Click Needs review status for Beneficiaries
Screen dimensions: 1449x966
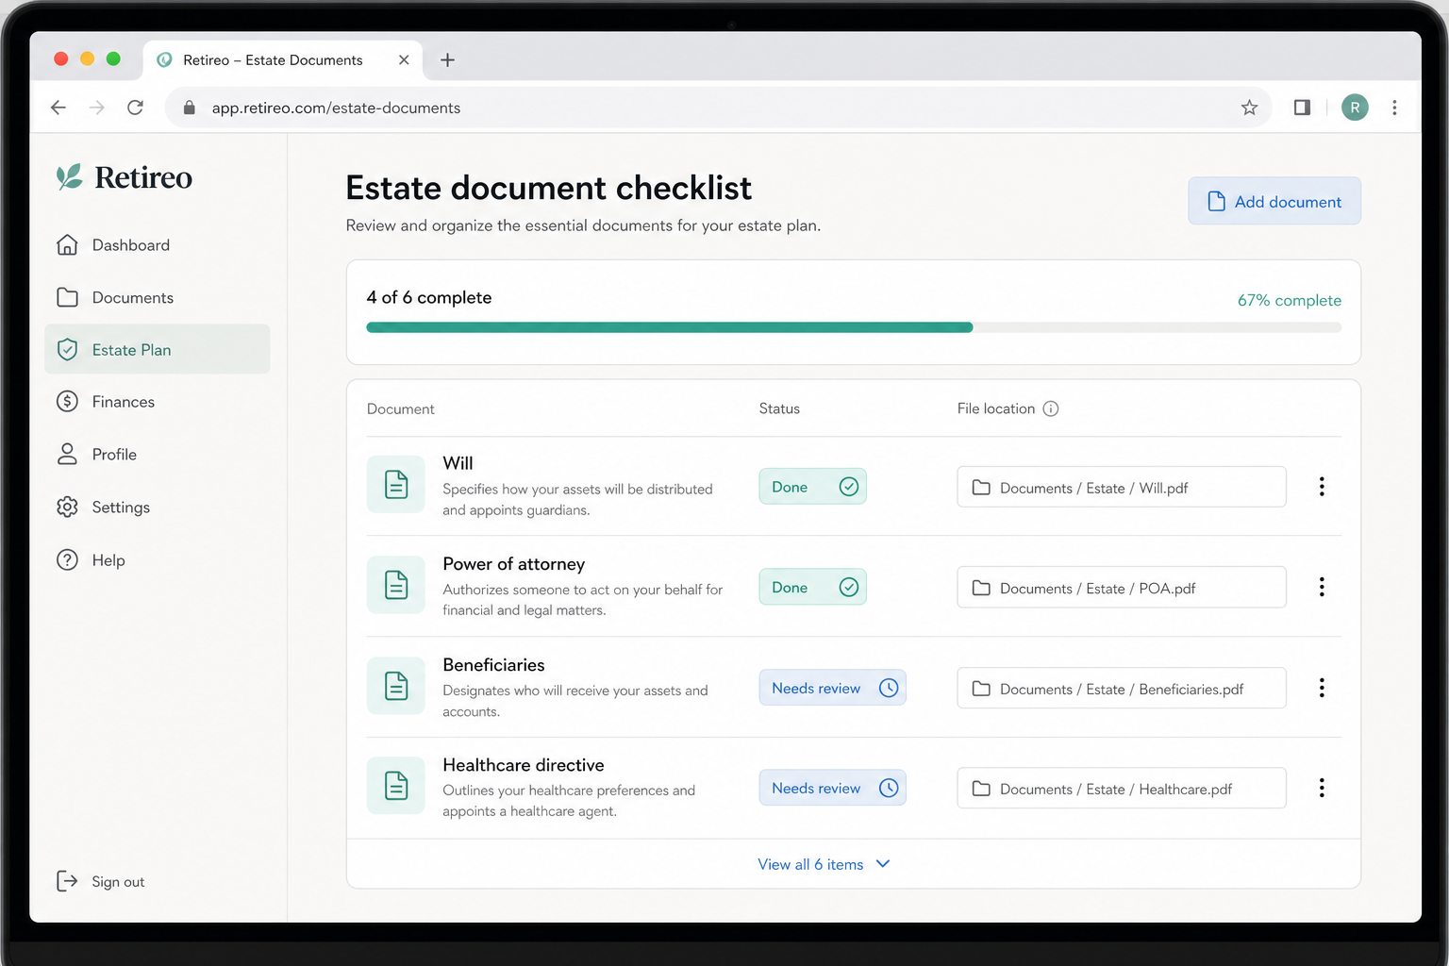(832, 688)
